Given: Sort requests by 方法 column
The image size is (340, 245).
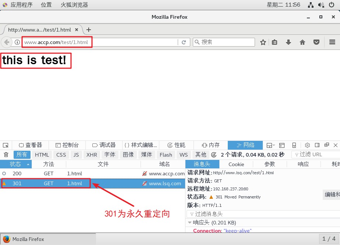Looking at the screenshot, I should click(49, 164).
